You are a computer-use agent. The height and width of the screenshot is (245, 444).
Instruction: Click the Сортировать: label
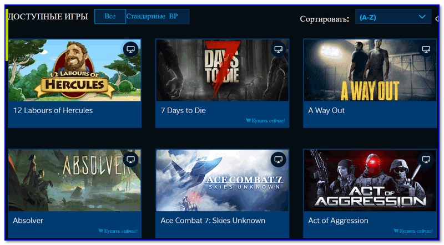(325, 19)
